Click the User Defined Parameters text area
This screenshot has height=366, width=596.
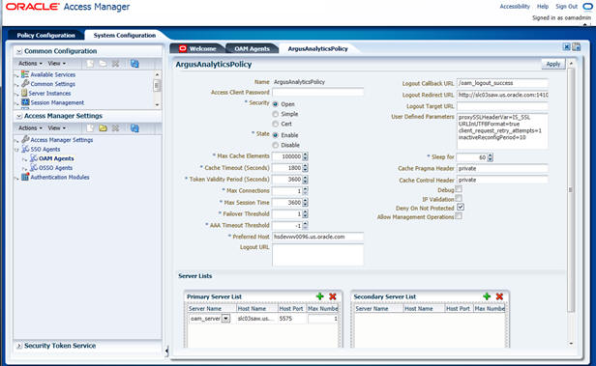502,130
